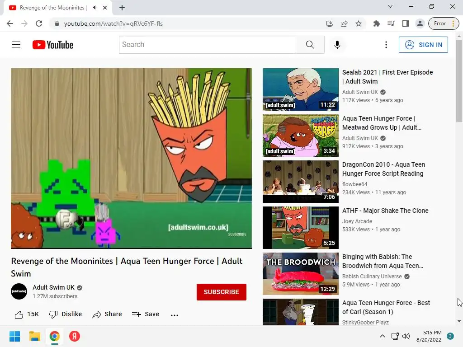Screen dimensions: 463x347
Task: Open Major Shake The Clone thumbnail
Action: [301, 228]
